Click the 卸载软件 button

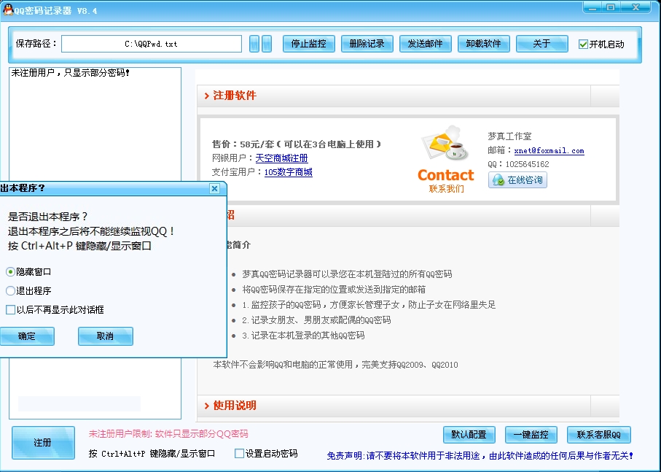[x=483, y=44]
